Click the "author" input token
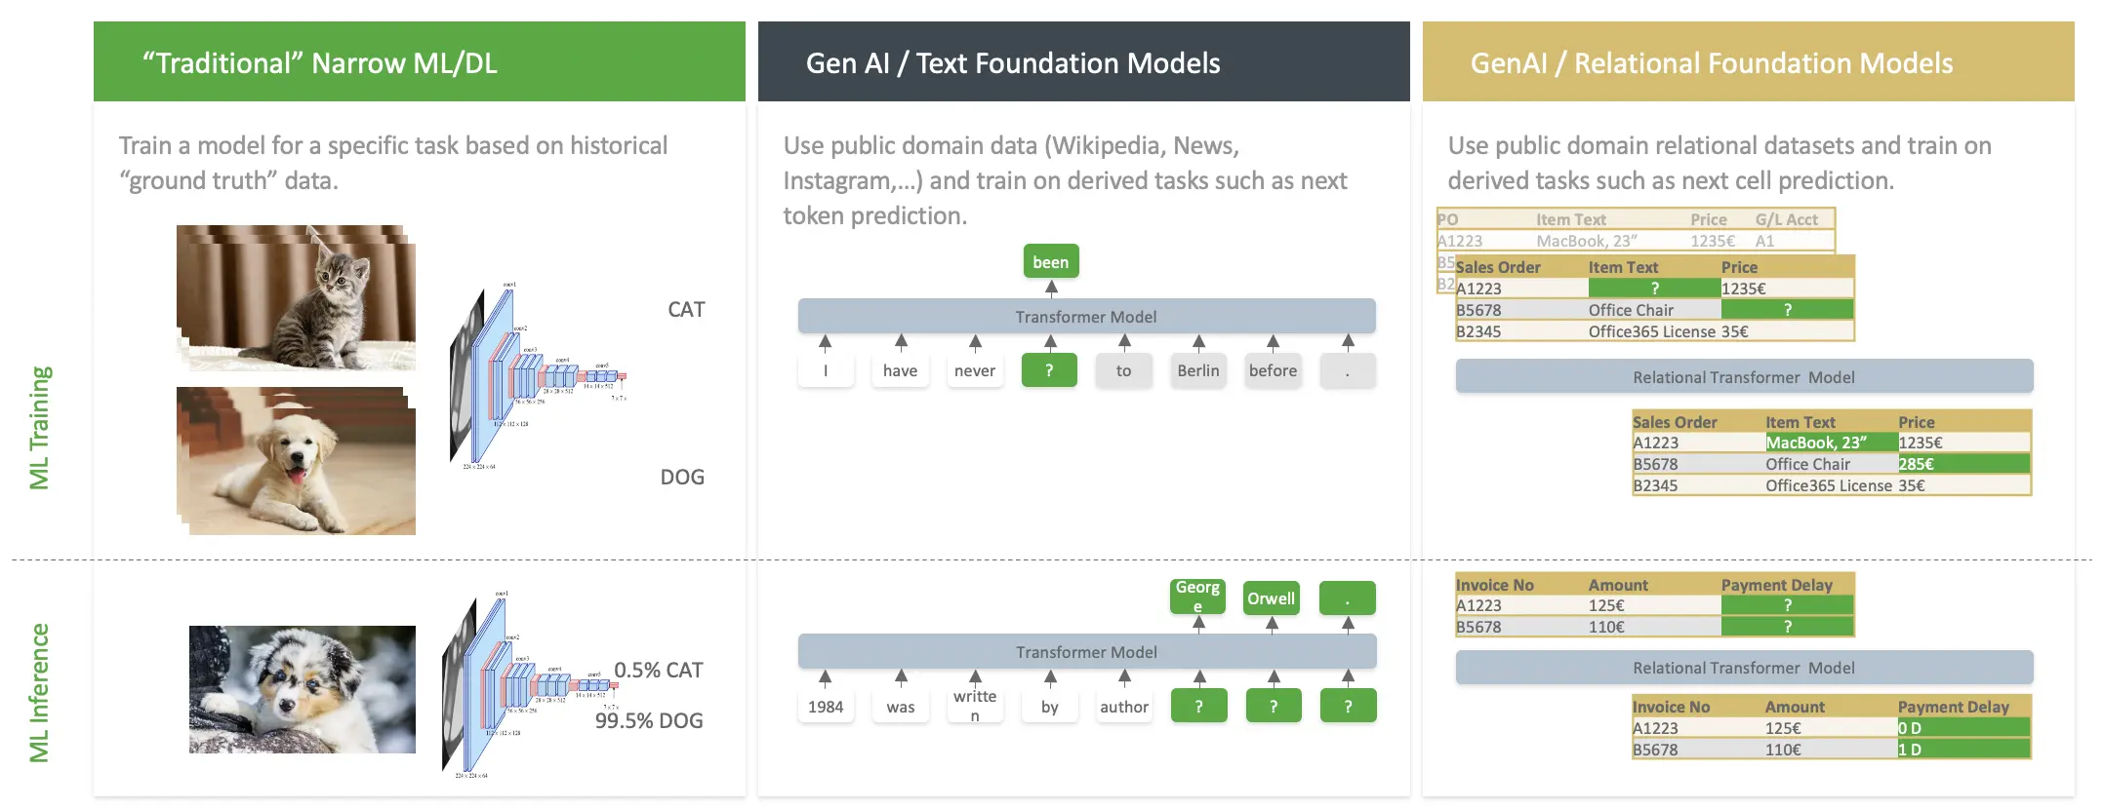This screenshot has width=2104, height=809. click(1123, 707)
